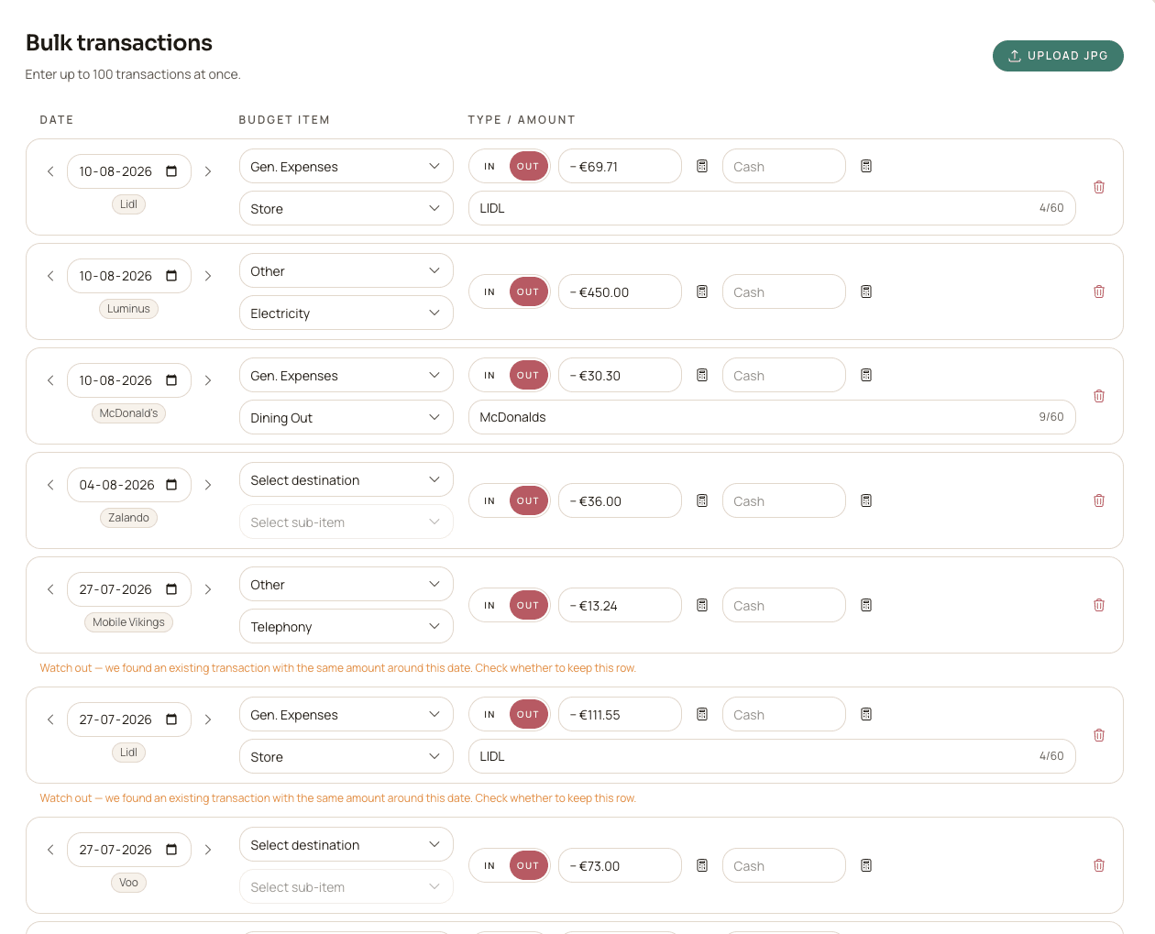
Task: Delete the €450.00 Luminus transaction row
Action: point(1099,291)
